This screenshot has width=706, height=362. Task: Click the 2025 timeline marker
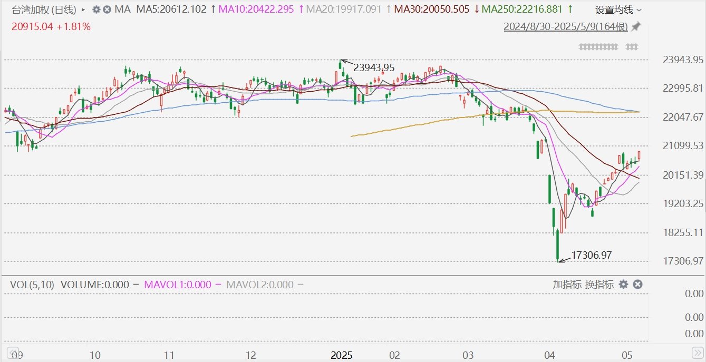tap(341, 355)
